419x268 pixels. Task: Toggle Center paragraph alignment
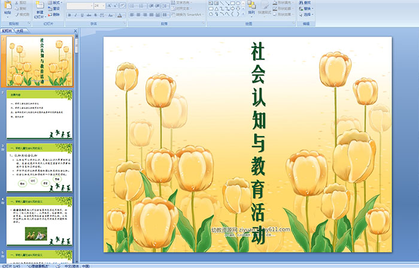point(138,15)
